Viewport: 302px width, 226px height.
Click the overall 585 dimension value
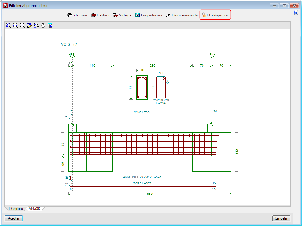(150, 193)
